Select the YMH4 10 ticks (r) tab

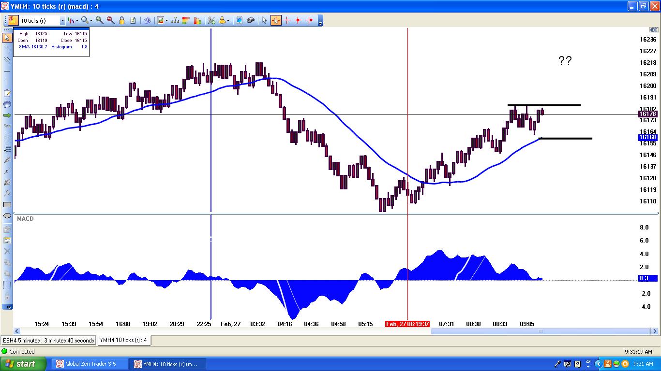[x=123, y=340]
